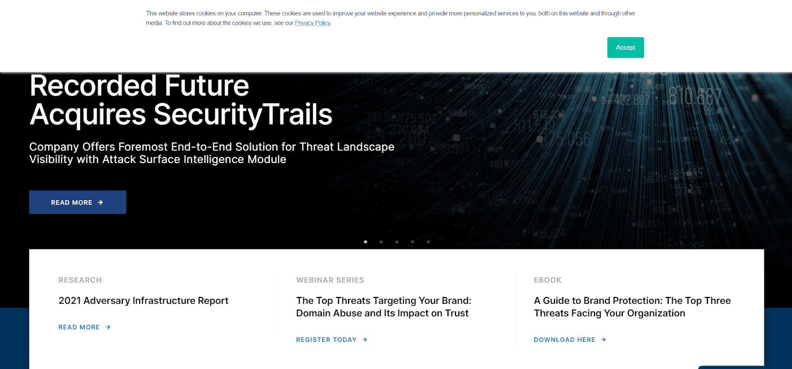This screenshot has width=792, height=369.
Task: Click the Company Offers Foremost End-to-End Solution subheading
Action: [212, 153]
